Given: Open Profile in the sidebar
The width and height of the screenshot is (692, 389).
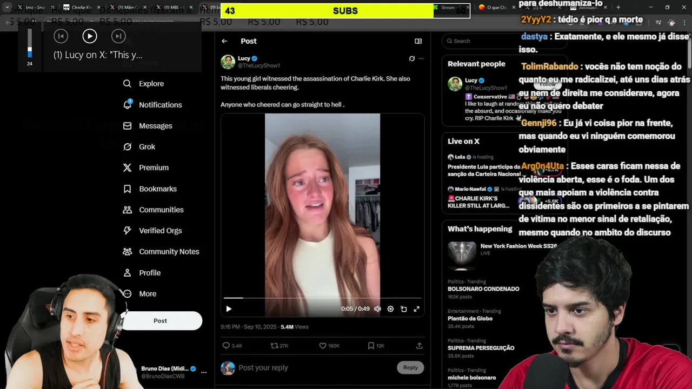Looking at the screenshot, I should (x=142, y=273).
